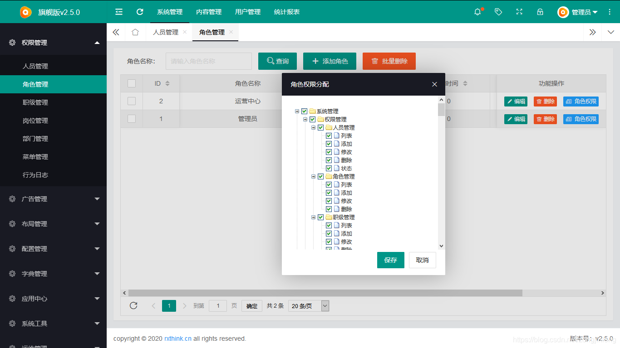Viewport: 620px width, 348px height.
Task: Collapse the 职级管理 tree node
Action: [313, 217]
